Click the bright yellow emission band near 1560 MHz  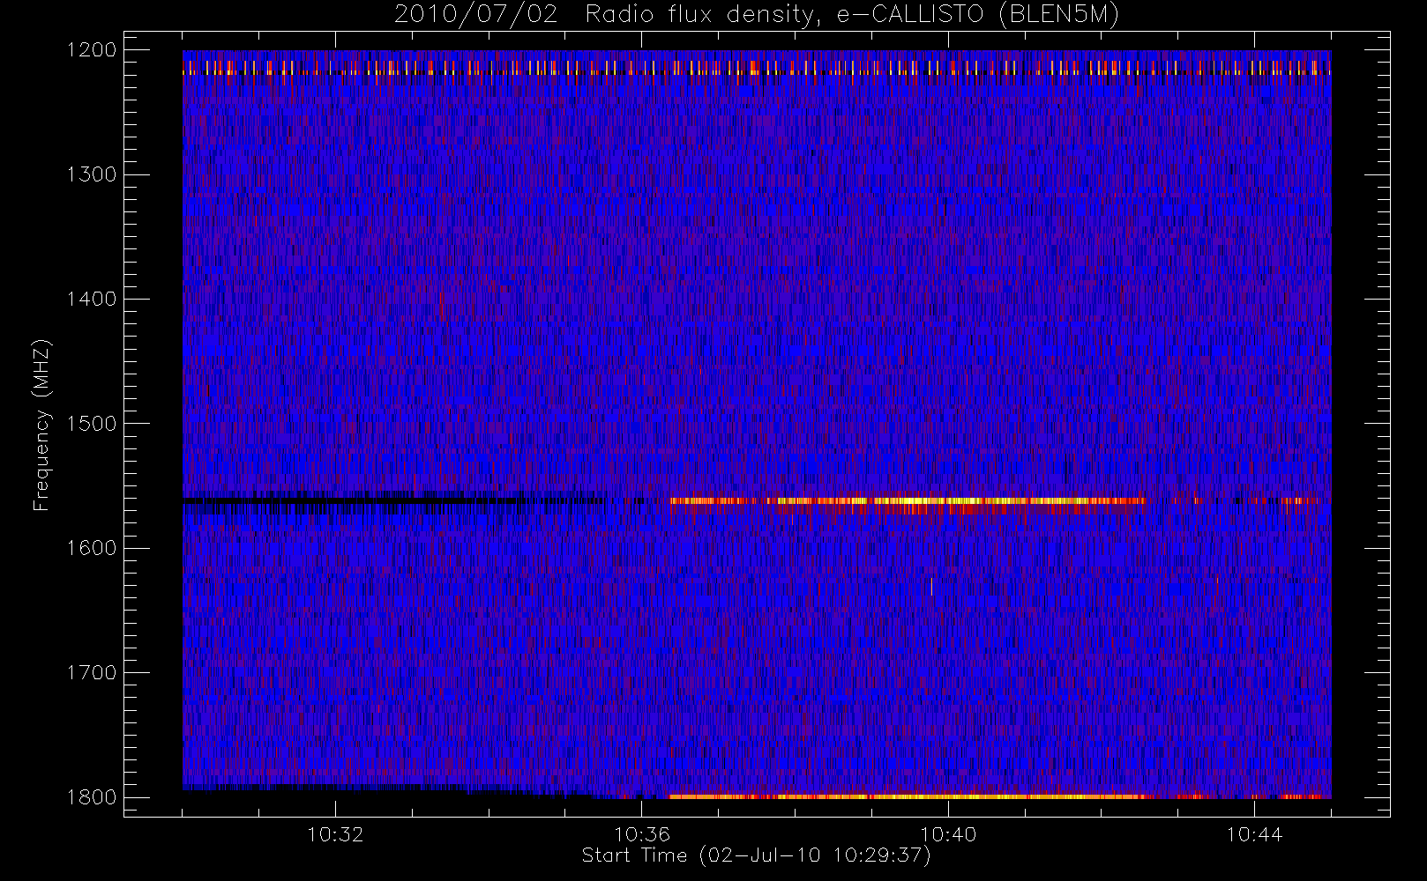(x=907, y=501)
